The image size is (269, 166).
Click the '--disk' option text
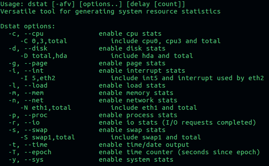point(36,48)
